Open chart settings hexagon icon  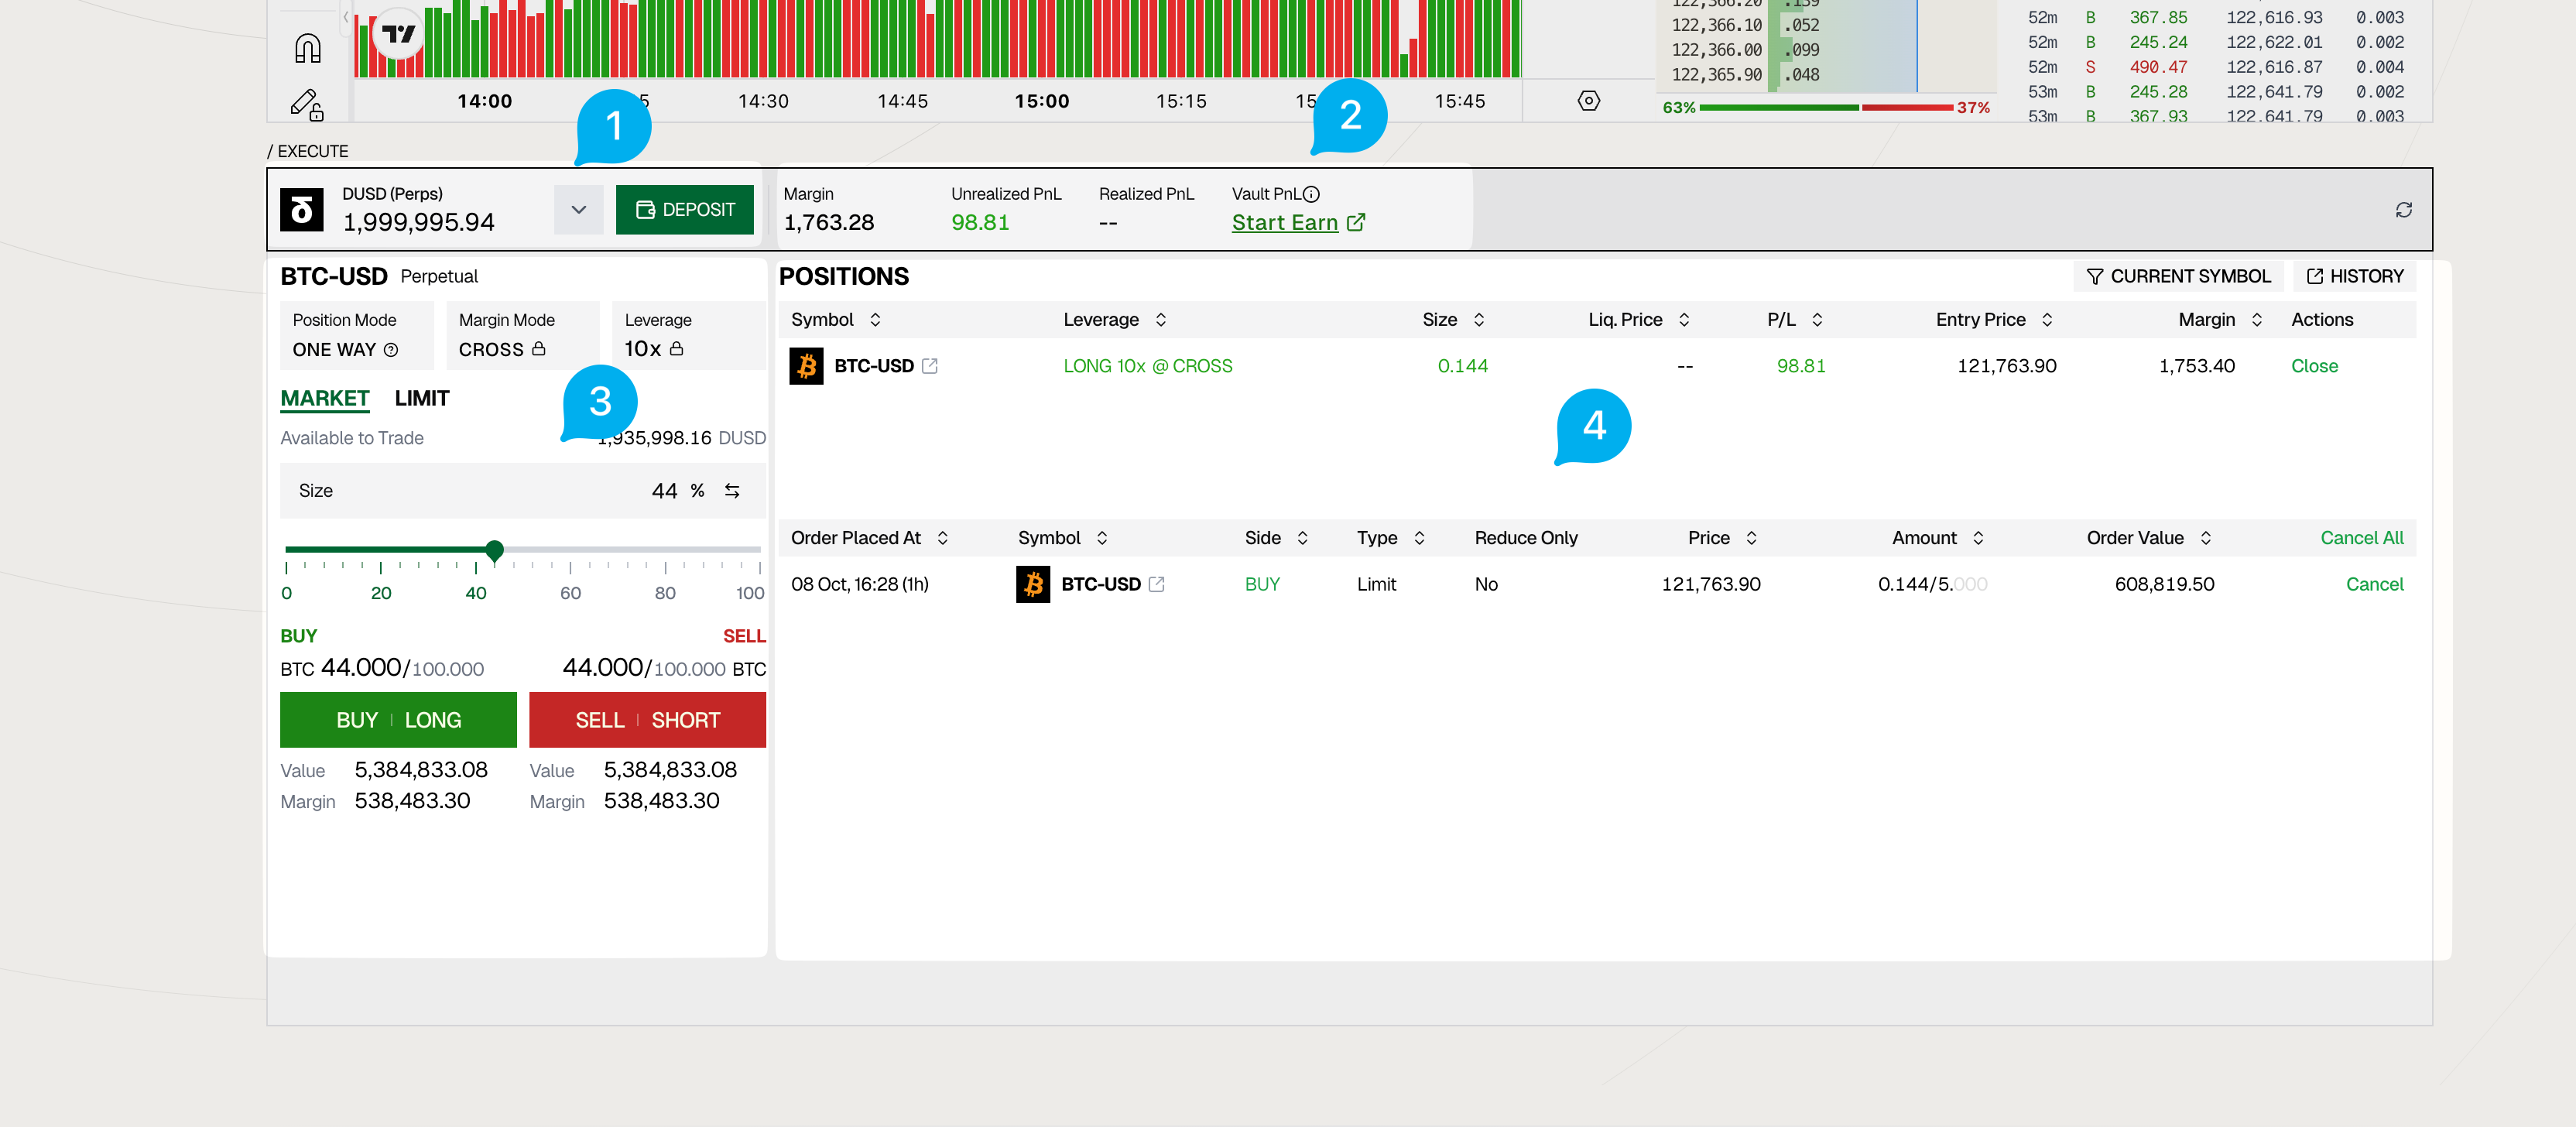point(1588,101)
